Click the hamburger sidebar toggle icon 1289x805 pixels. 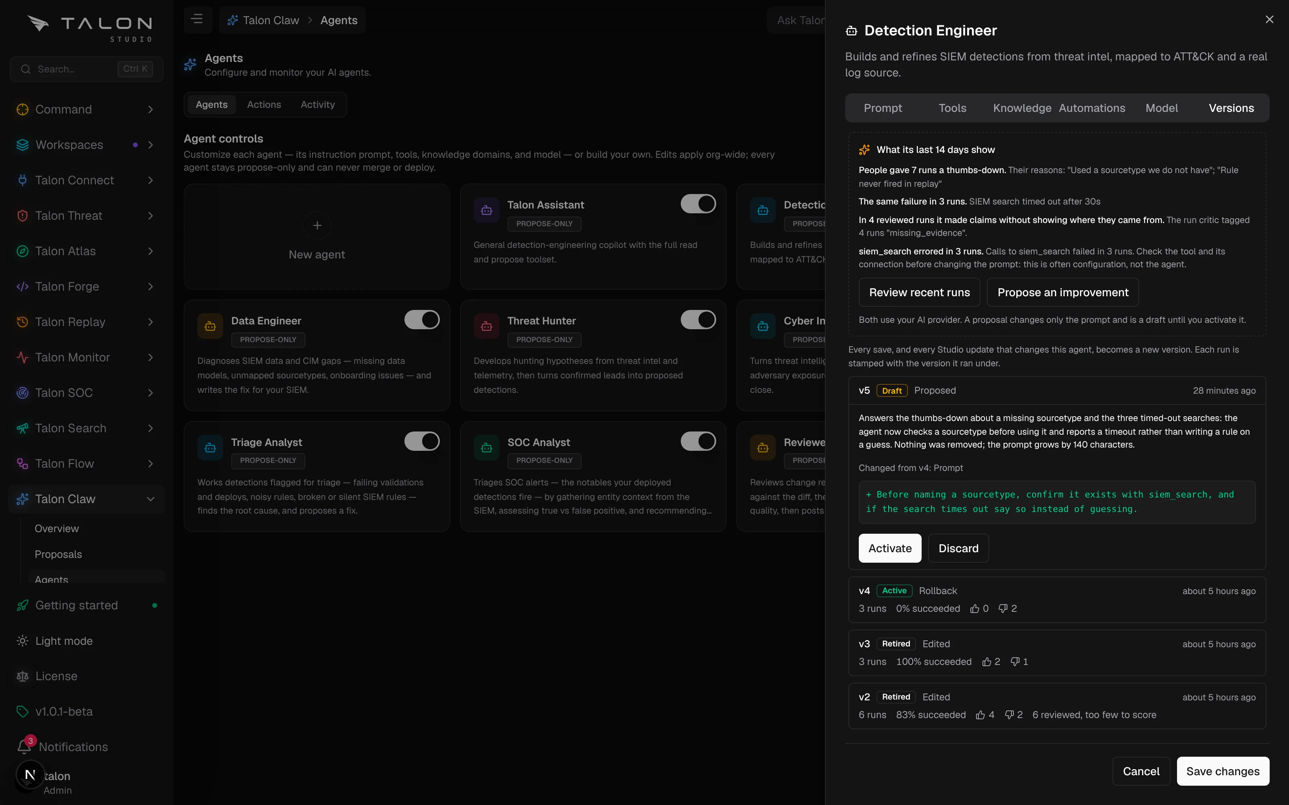(197, 20)
